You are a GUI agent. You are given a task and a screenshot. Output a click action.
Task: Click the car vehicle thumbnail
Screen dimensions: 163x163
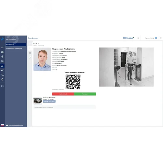tap(37, 101)
